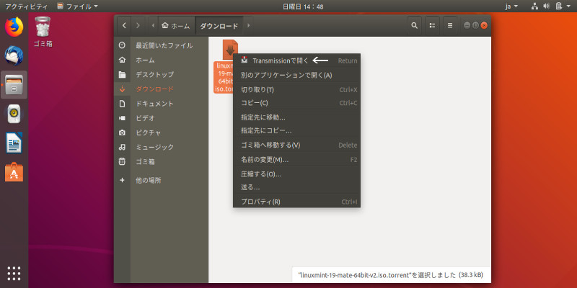This screenshot has width=577, height=288.
Task: Open ミュージック in the sidebar
Action: pos(161,147)
